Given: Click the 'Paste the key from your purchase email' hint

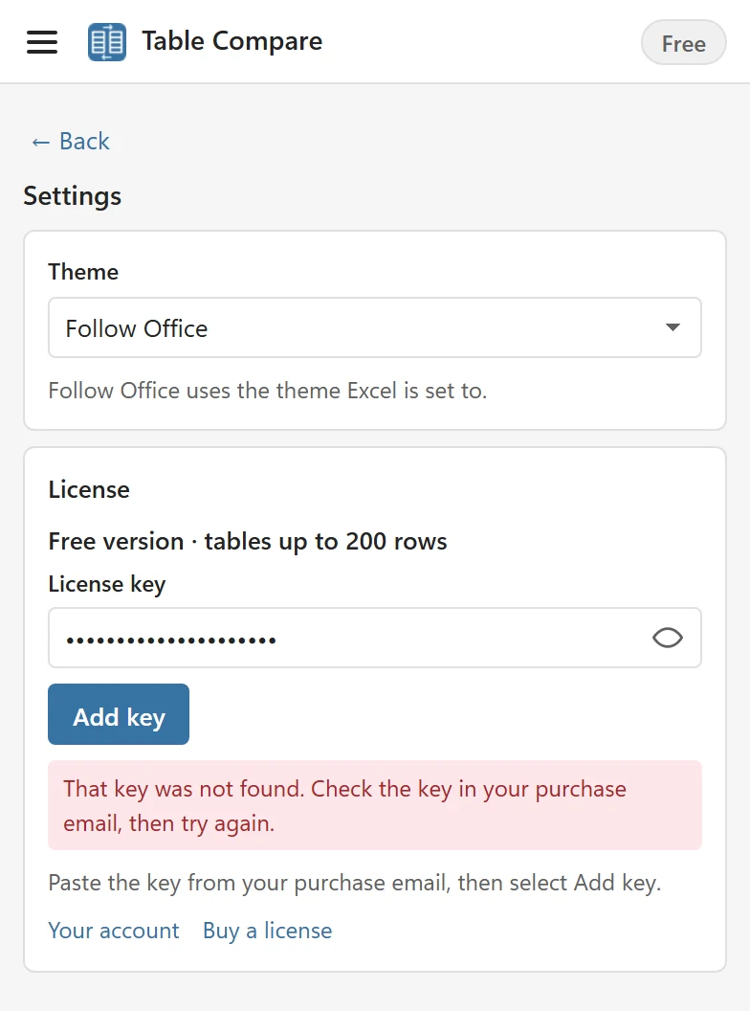Looking at the screenshot, I should pyautogui.click(x=355, y=883).
